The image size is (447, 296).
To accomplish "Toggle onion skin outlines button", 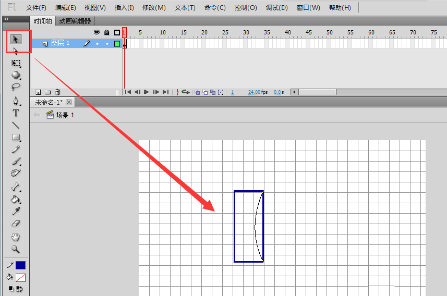I will click(x=205, y=92).
